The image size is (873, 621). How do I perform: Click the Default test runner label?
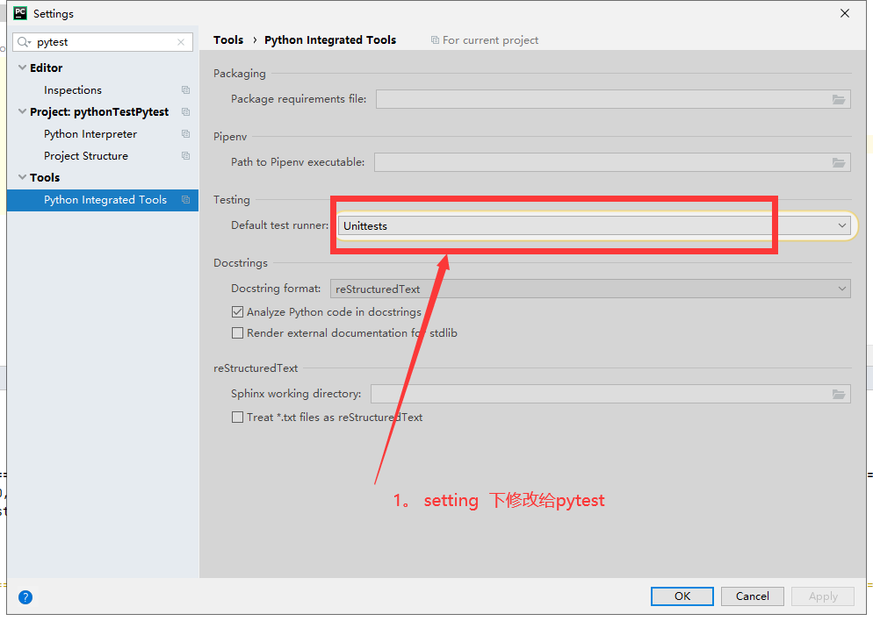pos(279,225)
